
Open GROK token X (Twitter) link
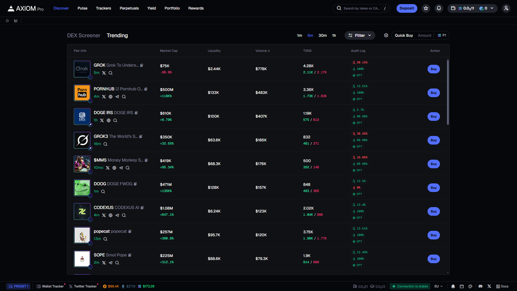[x=104, y=73]
